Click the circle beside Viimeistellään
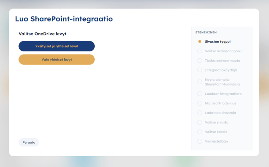The height and width of the screenshot is (167, 269). tap(200, 141)
